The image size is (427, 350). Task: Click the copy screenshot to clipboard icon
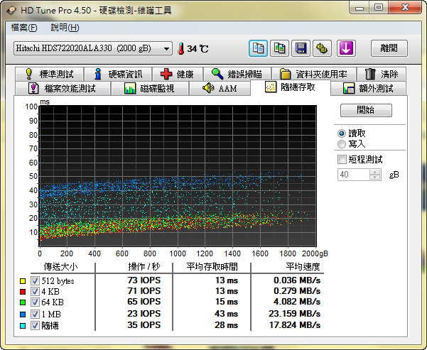tap(279, 48)
